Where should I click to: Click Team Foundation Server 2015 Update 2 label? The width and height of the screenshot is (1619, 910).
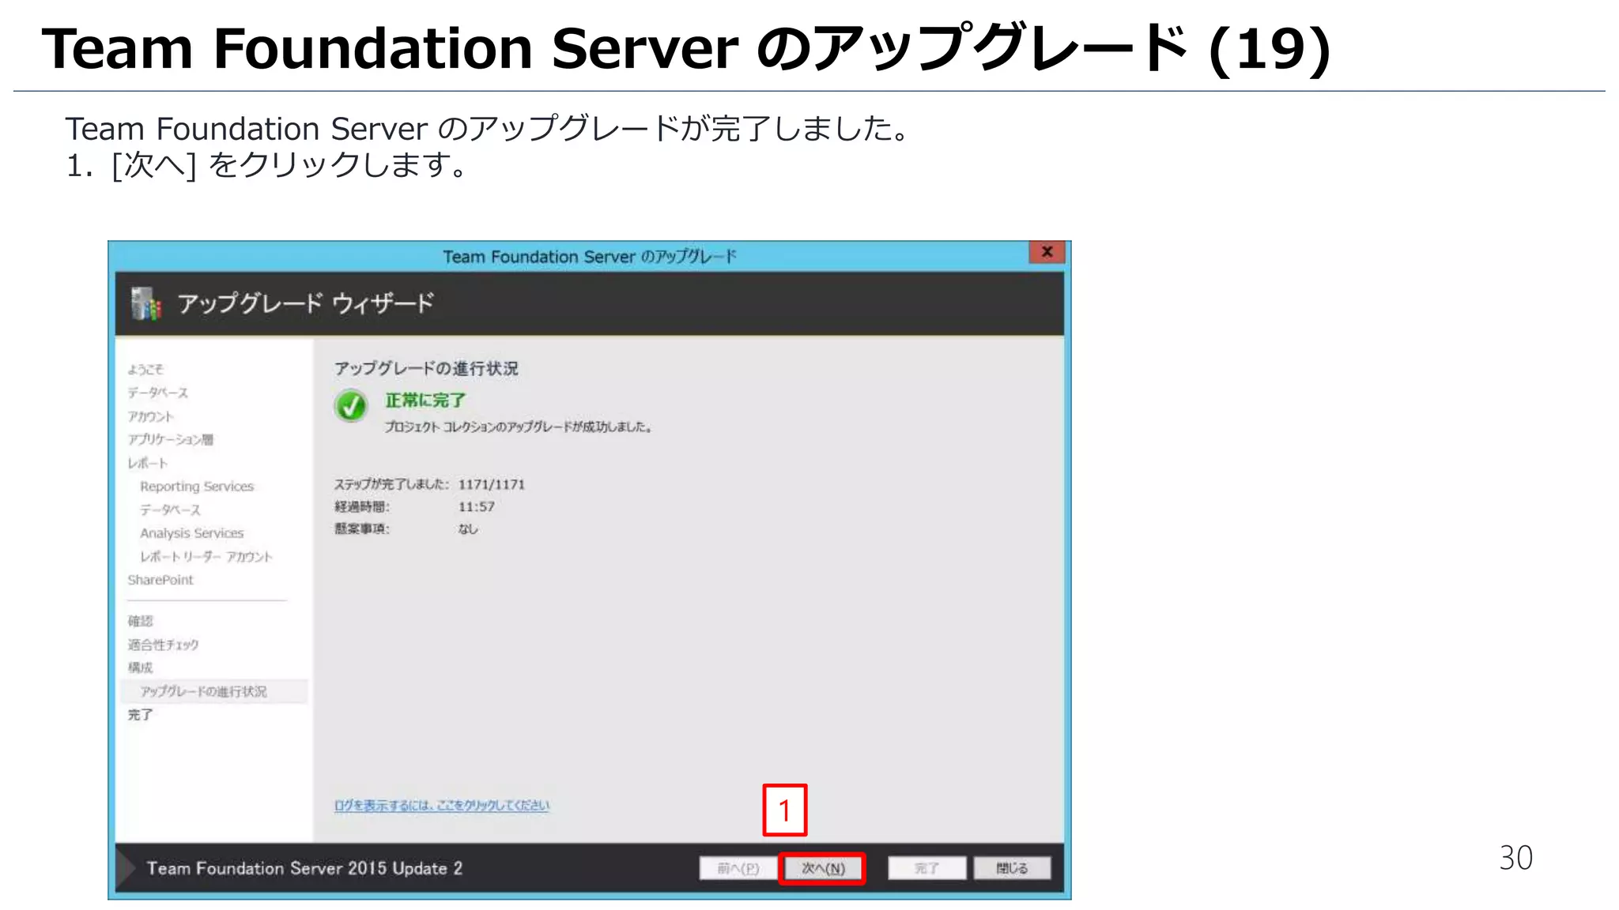coord(304,868)
